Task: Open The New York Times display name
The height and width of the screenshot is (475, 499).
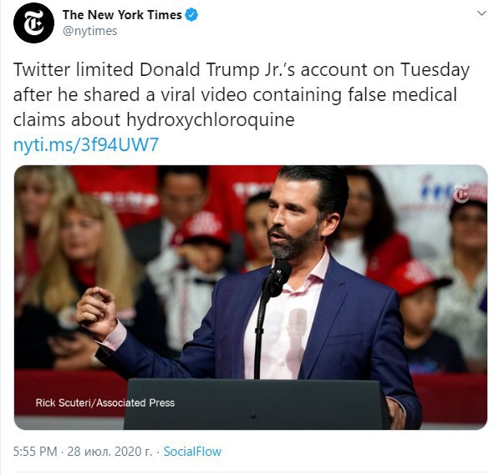Action: pyautogui.click(x=122, y=15)
